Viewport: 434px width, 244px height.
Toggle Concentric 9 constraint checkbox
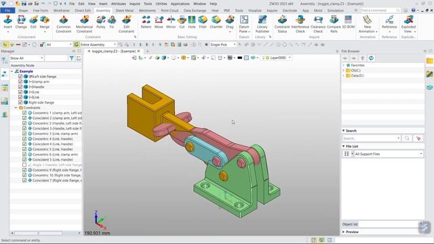24,170
